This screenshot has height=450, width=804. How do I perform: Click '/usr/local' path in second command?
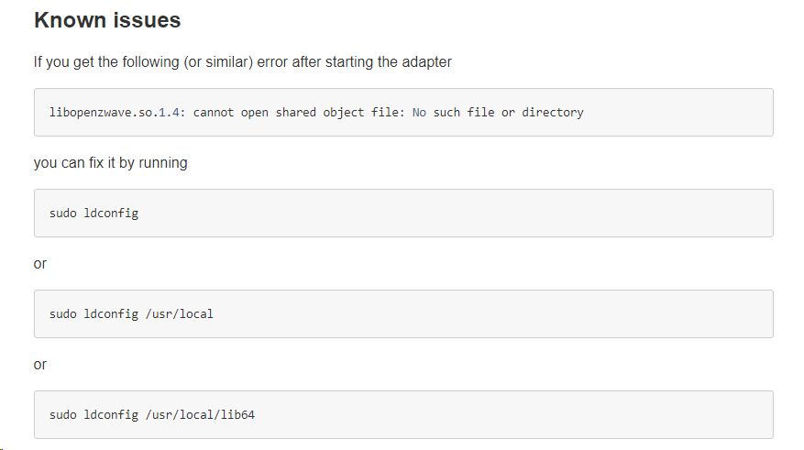(180, 313)
